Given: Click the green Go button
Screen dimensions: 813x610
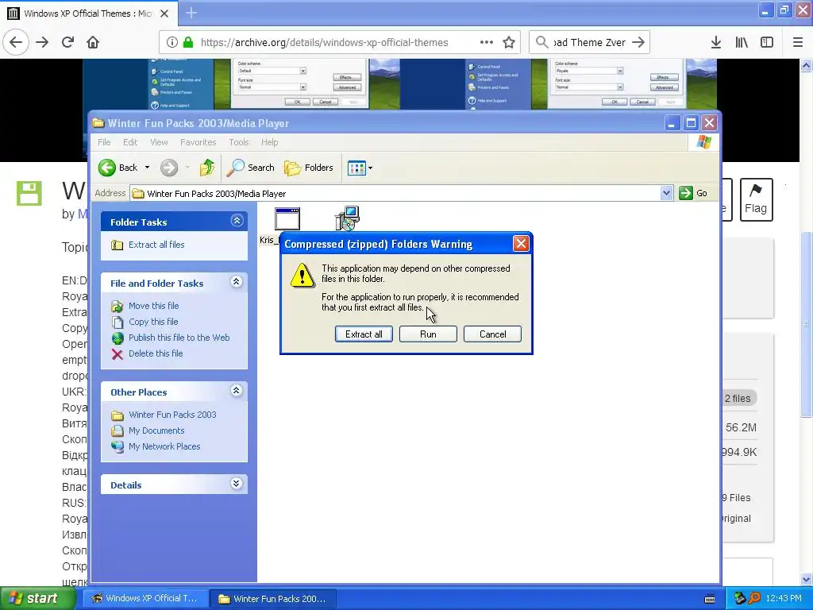Looking at the screenshot, I should [693, 193].
